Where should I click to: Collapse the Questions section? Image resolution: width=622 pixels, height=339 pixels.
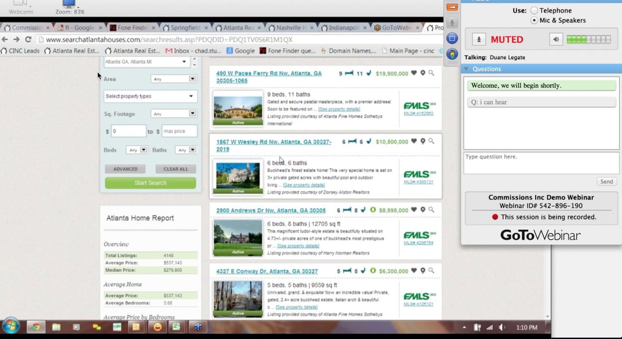[466, 69]
